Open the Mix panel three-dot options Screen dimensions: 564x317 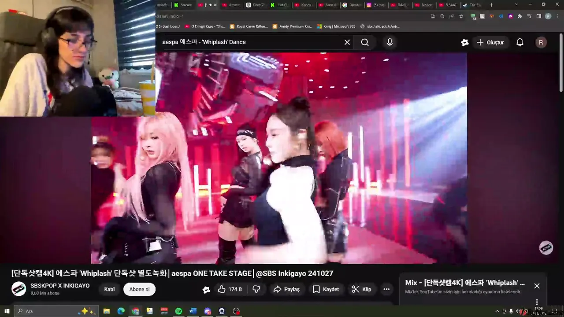[x=537, y=302]
